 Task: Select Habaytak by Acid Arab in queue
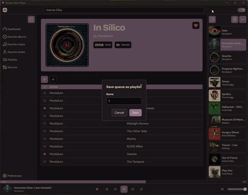pos(227,108)
